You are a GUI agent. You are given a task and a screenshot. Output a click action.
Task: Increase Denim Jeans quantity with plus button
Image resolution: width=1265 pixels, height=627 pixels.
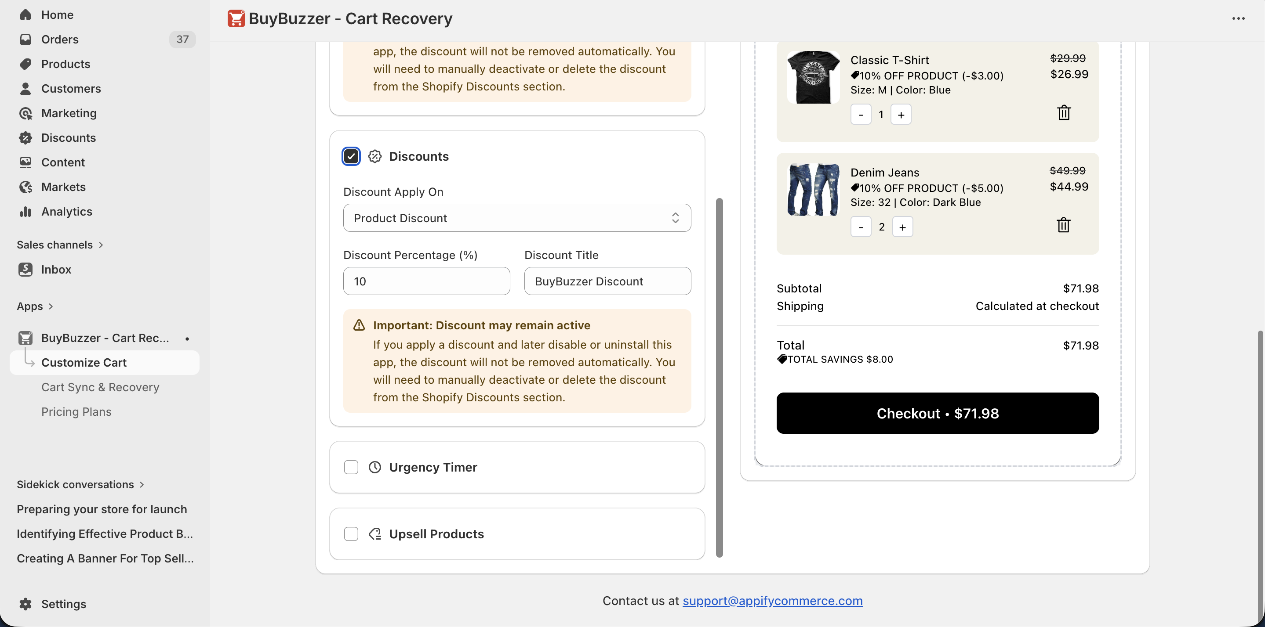pyautogui.click(x=902, y=227)
